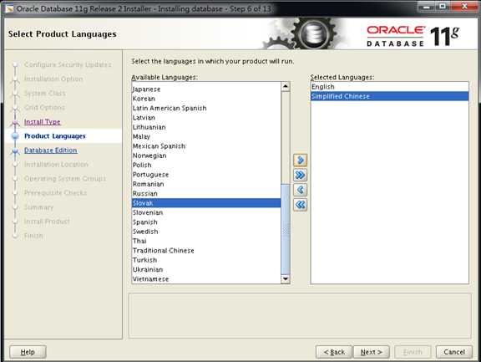Open the Database Edition step link
This screenshot has width=481, height=362.
coord(51,150)
